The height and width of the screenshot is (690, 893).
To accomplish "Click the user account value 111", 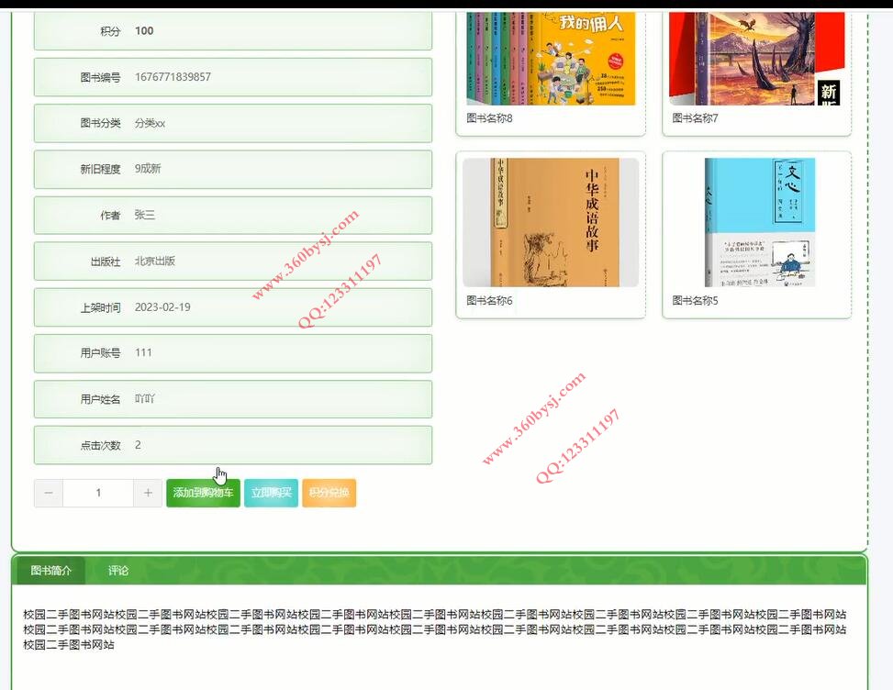I will coord(143,353).
